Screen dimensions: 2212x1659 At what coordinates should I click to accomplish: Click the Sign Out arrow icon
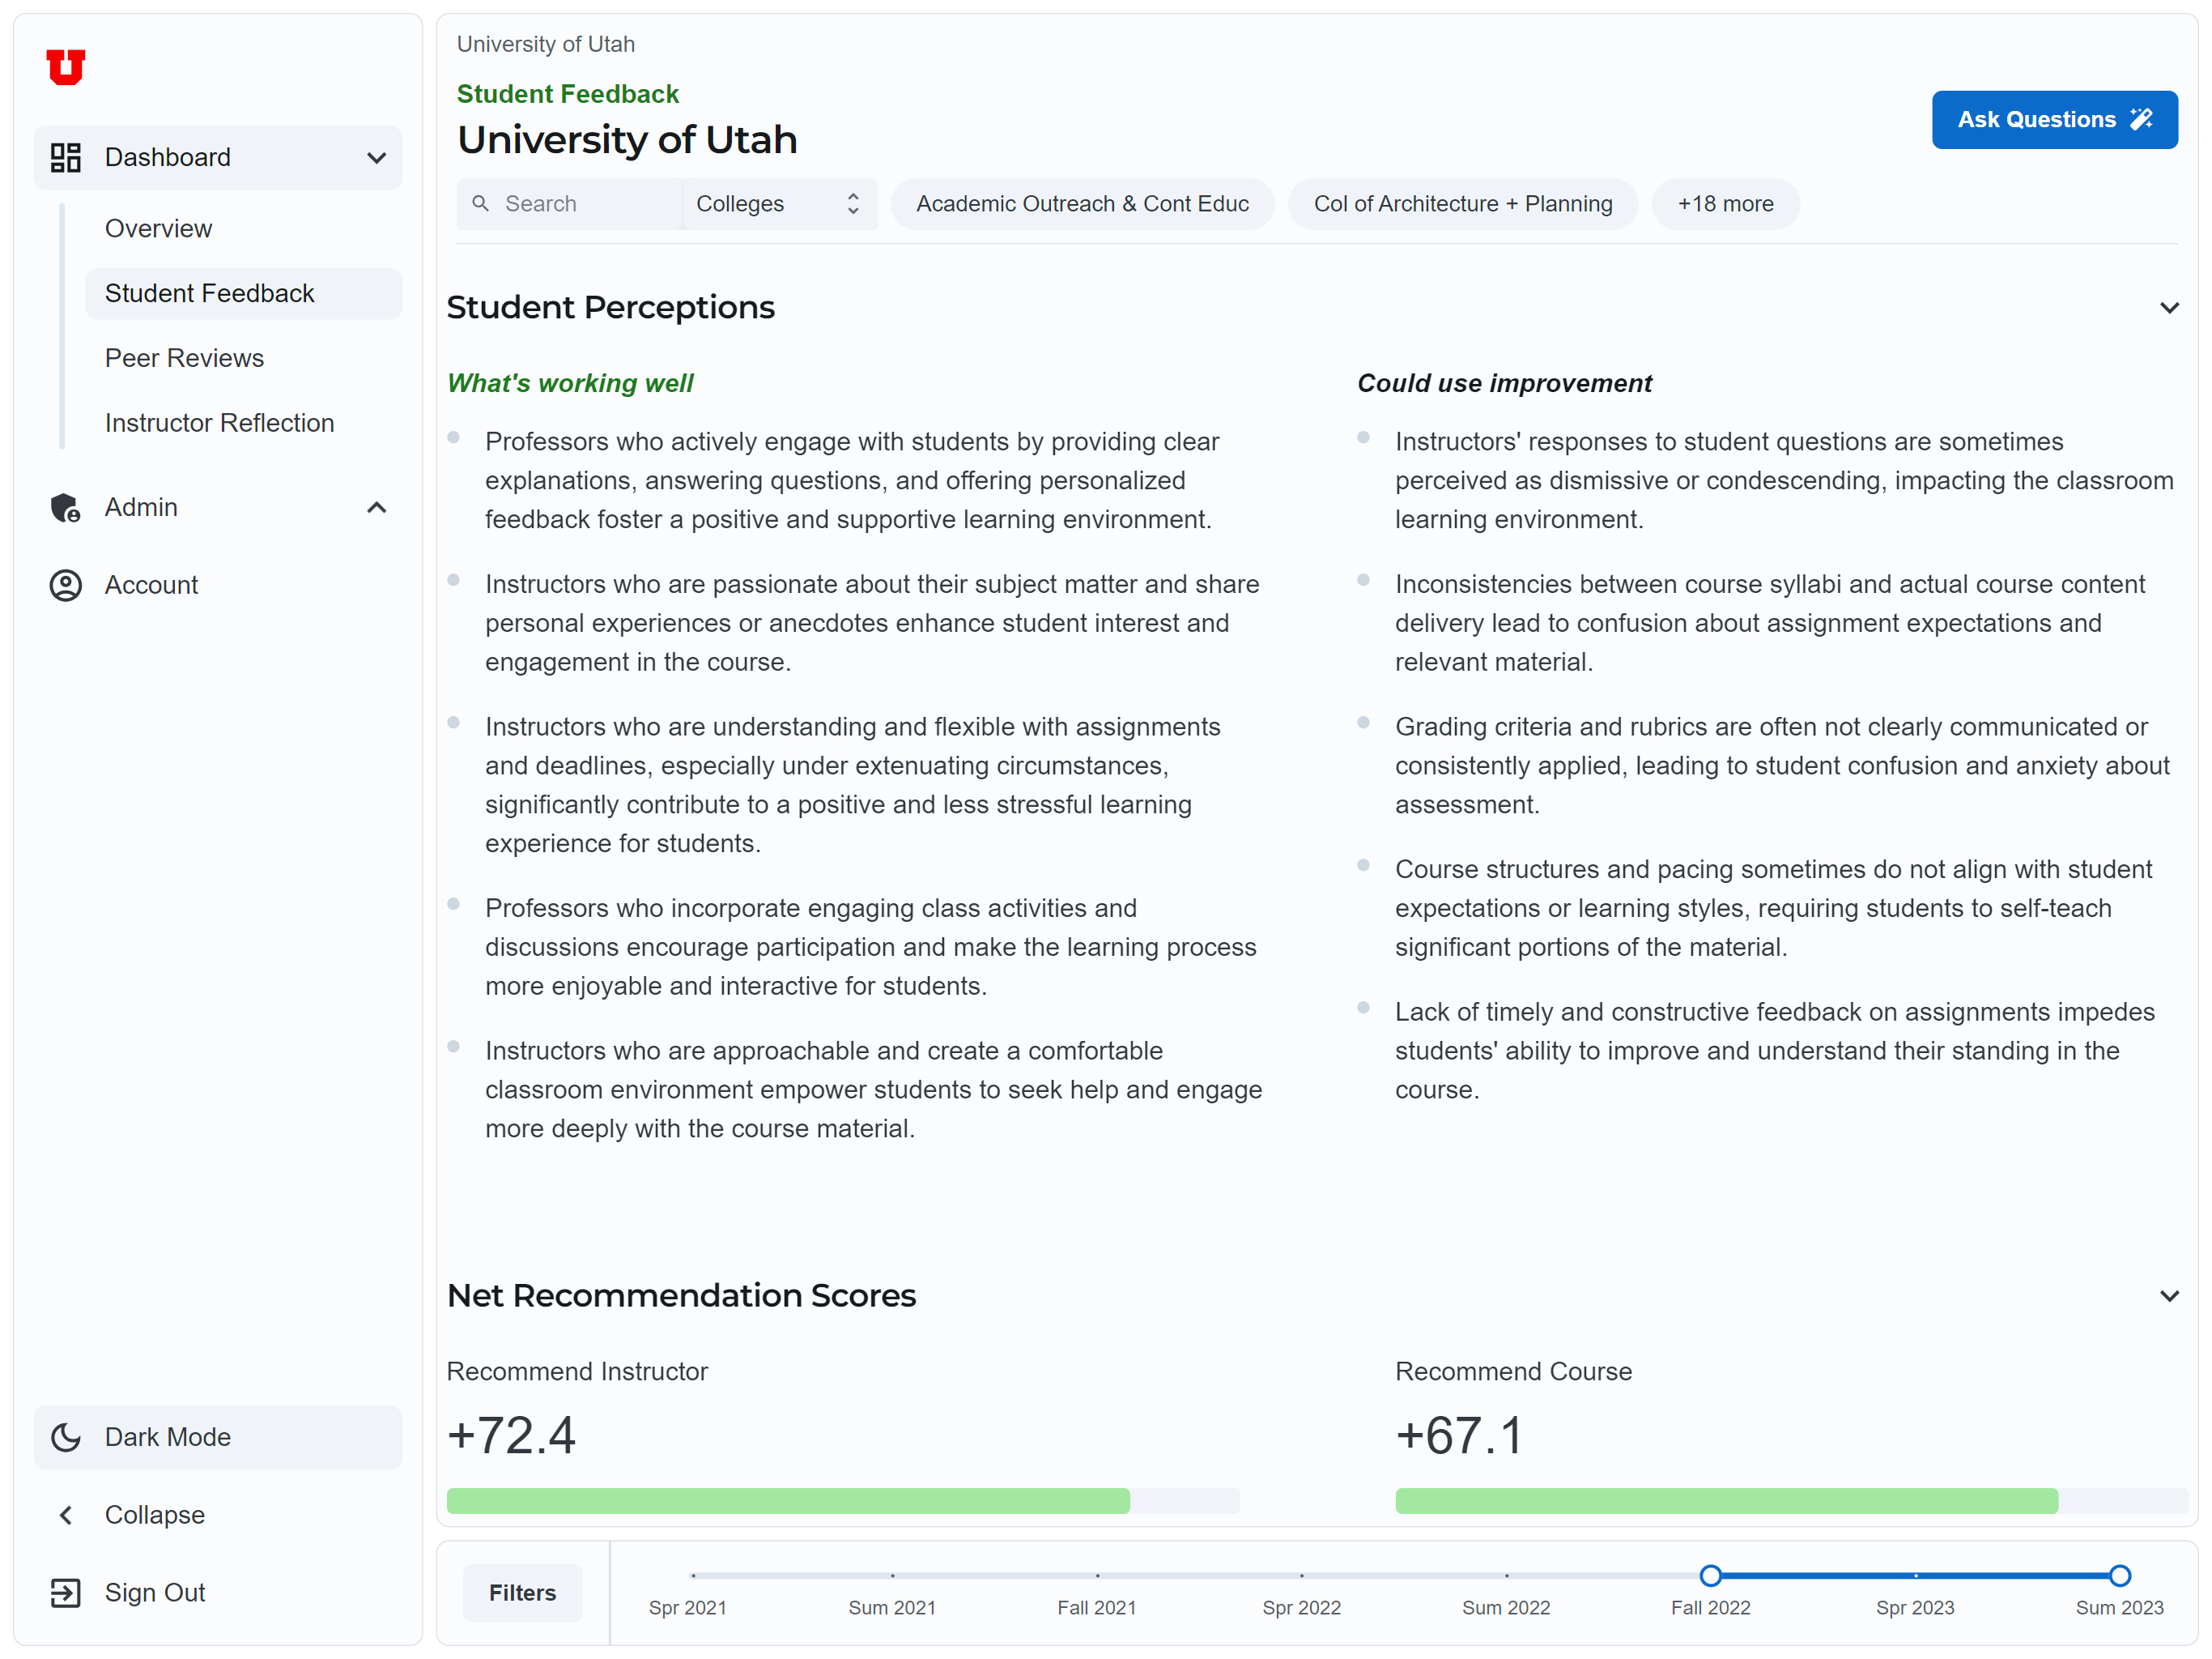(66, 1592)
